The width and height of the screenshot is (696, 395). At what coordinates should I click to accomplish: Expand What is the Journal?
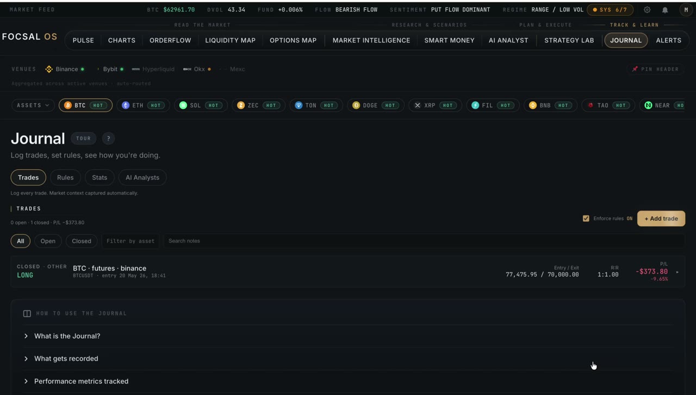coord(348,336)
